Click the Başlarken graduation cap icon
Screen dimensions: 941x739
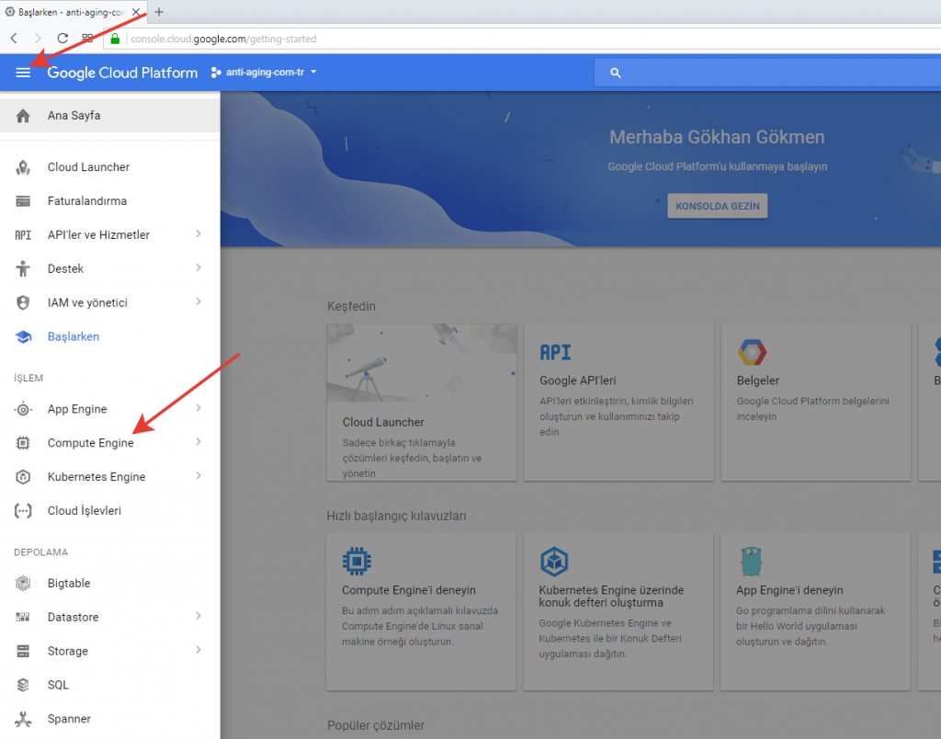click(23, 336)
